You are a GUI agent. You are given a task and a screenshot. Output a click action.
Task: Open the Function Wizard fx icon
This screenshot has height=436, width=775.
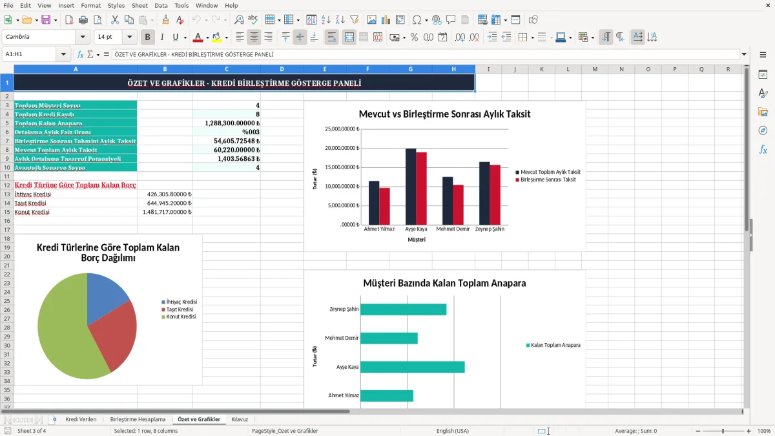tap(80, 55)
